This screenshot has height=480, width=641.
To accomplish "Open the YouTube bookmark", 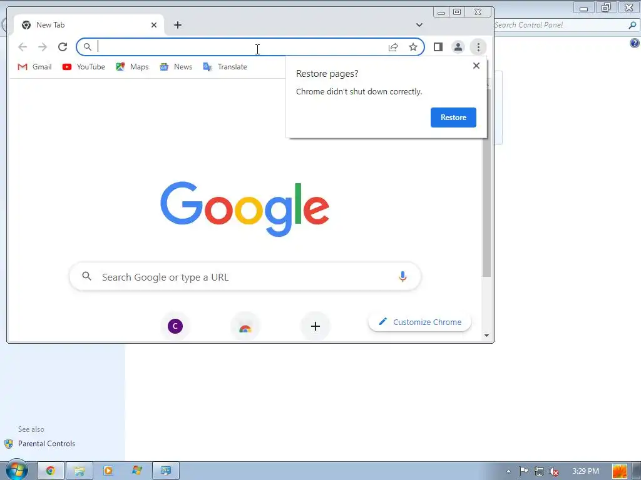I will pos(83,67).
